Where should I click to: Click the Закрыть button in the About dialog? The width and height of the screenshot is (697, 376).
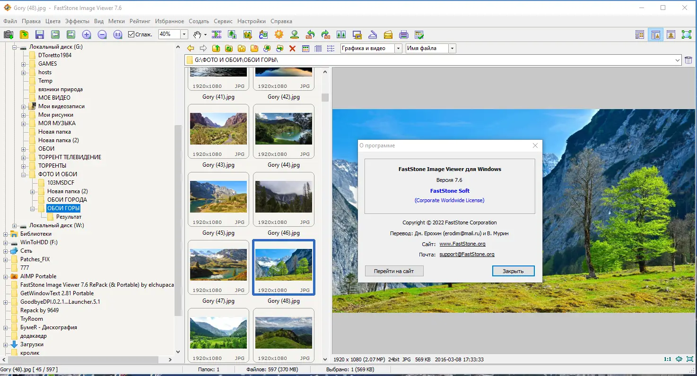pyautogui.click(x=513, y=271)
